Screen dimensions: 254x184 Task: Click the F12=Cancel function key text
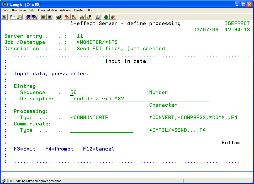pos(98,149)
